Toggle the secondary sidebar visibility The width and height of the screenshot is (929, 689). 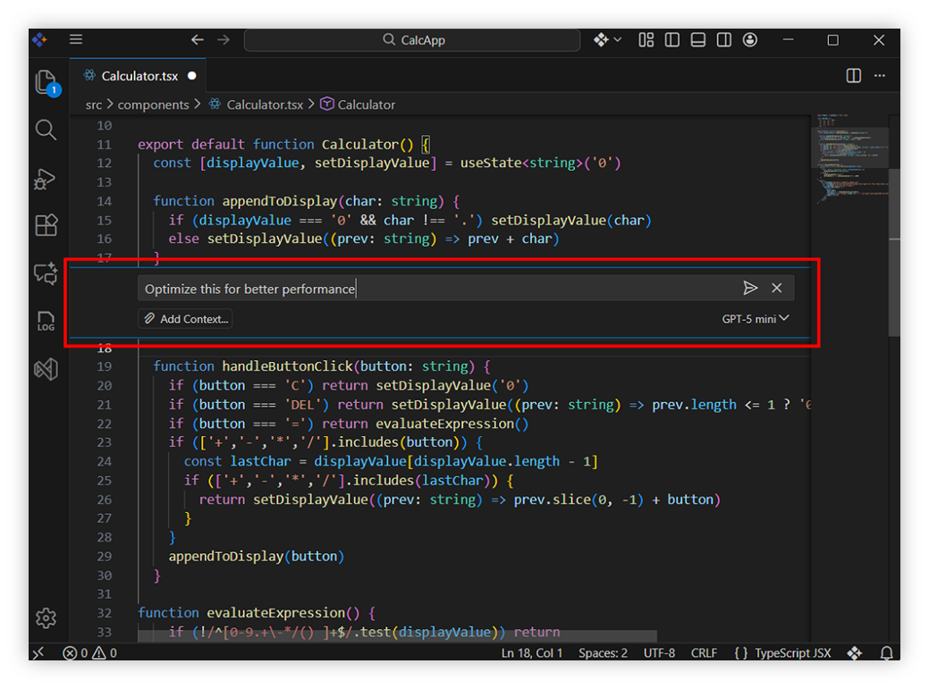click(723, 39)
